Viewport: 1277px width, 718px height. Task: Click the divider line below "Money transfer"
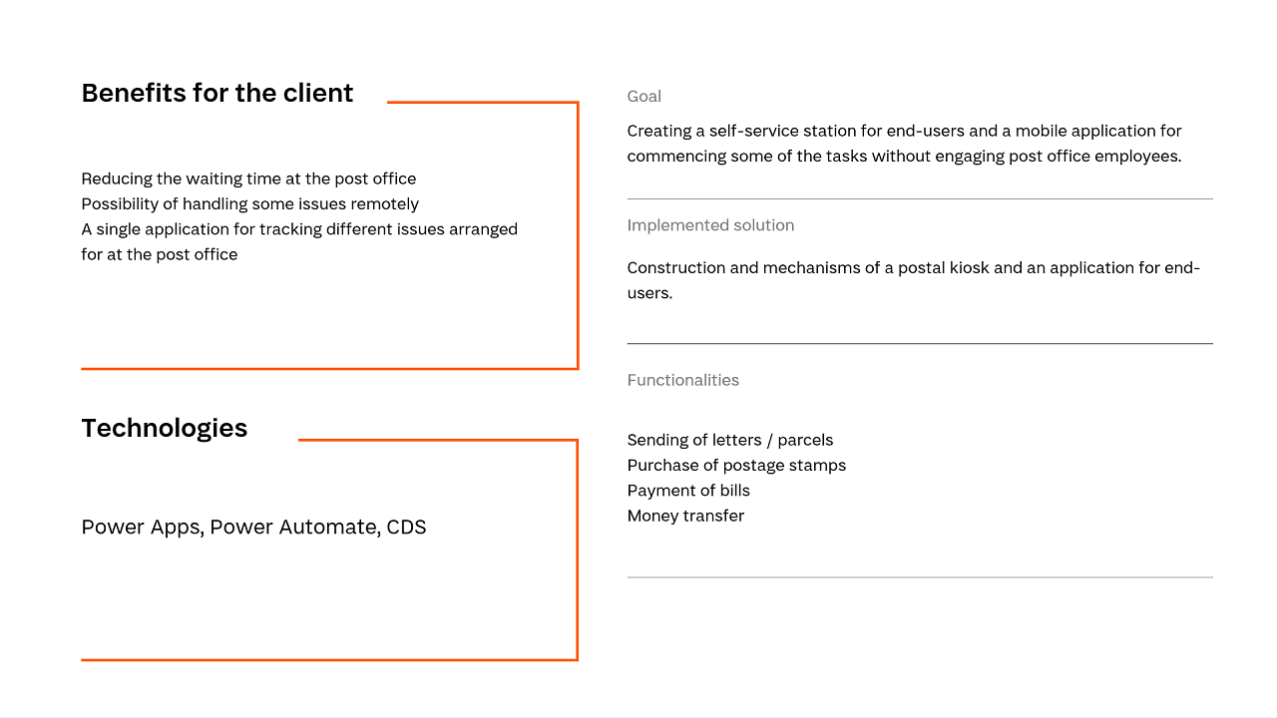[x=920, y=577]
